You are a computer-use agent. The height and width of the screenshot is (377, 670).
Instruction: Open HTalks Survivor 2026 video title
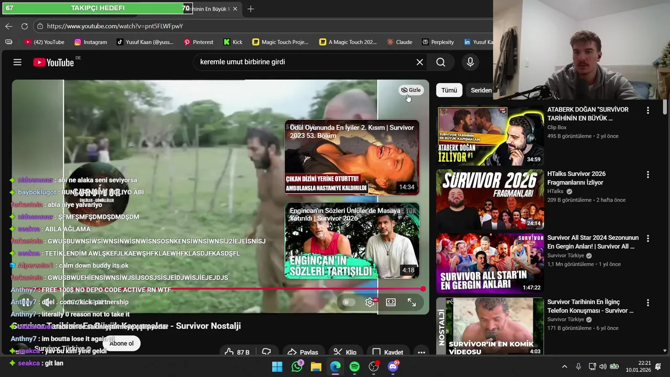575,178
